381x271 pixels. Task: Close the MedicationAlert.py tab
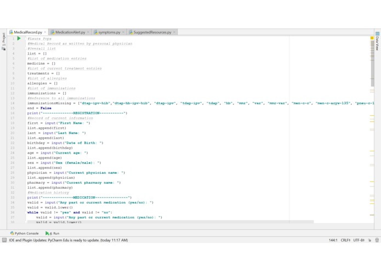tap(88, 32)
